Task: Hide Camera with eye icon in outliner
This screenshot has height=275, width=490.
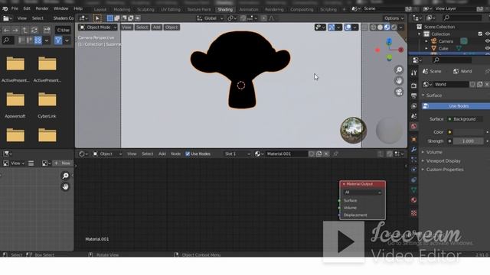Action: 487,41
